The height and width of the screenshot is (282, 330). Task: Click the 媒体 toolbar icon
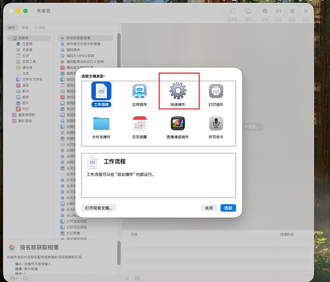(x=248, y=11)
